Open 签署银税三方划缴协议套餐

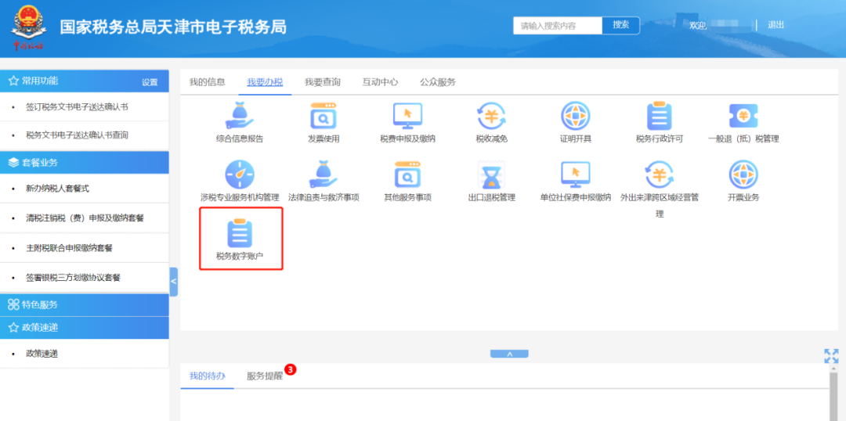click(x=74, y=278)
